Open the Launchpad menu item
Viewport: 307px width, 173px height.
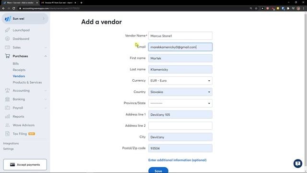click(21, 30)
